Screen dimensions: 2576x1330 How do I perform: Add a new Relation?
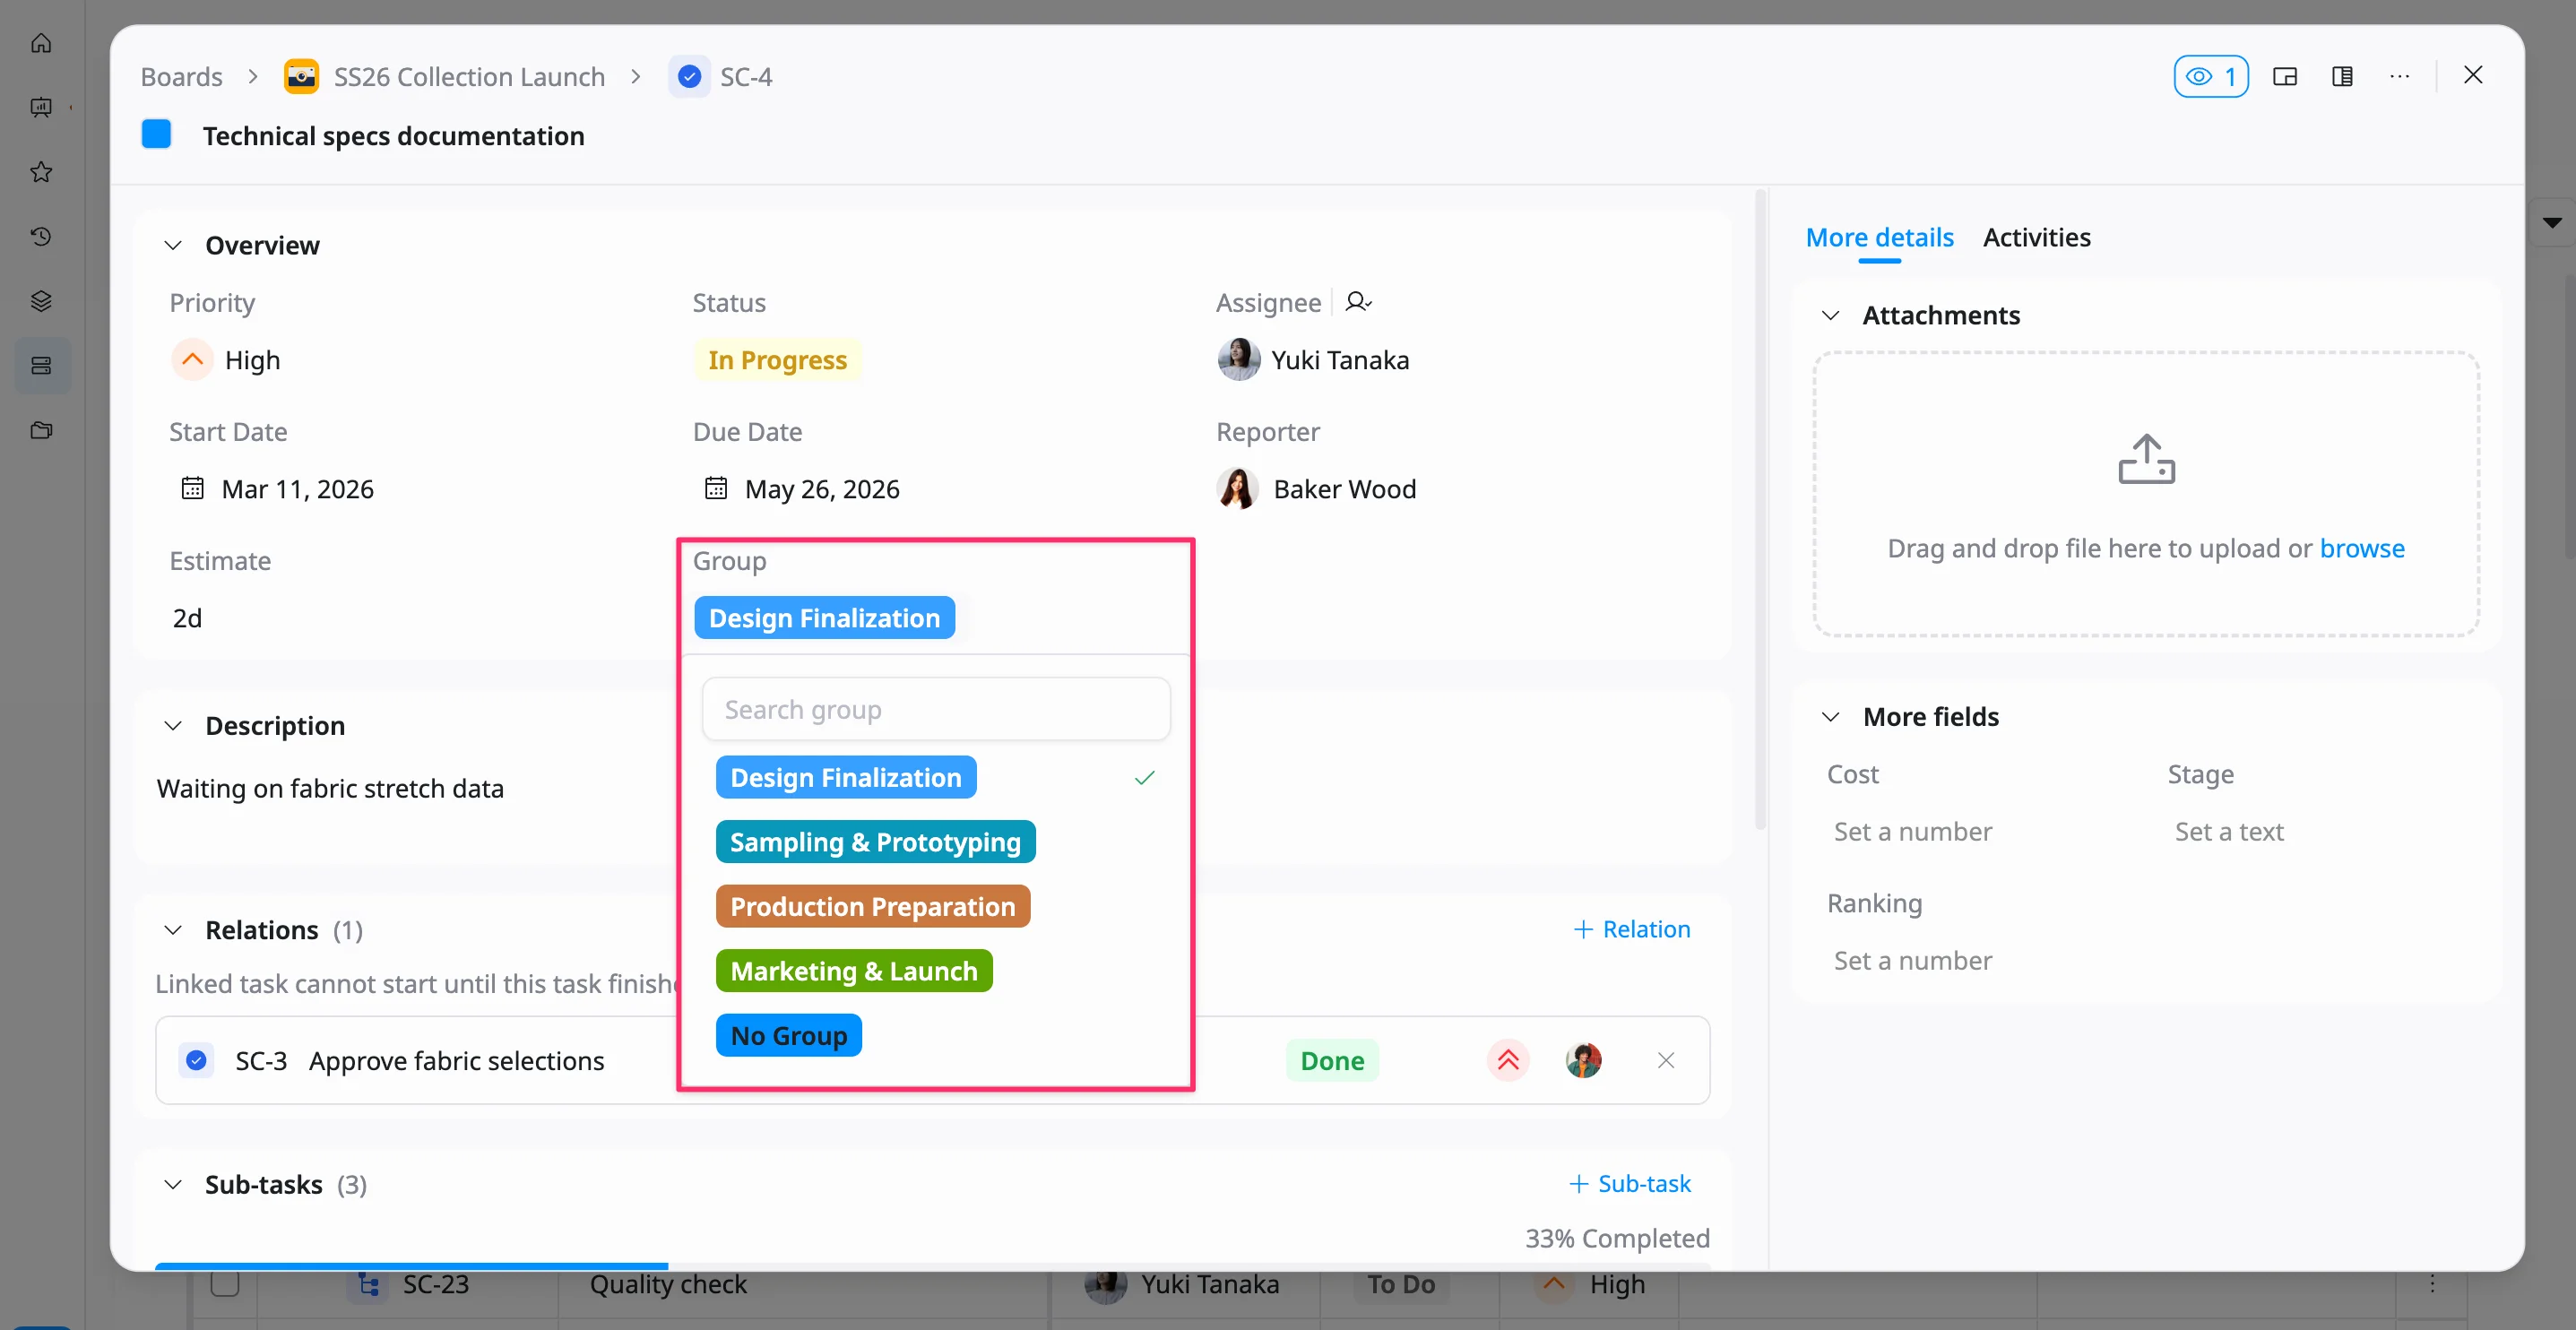(x=1631, y=929)
